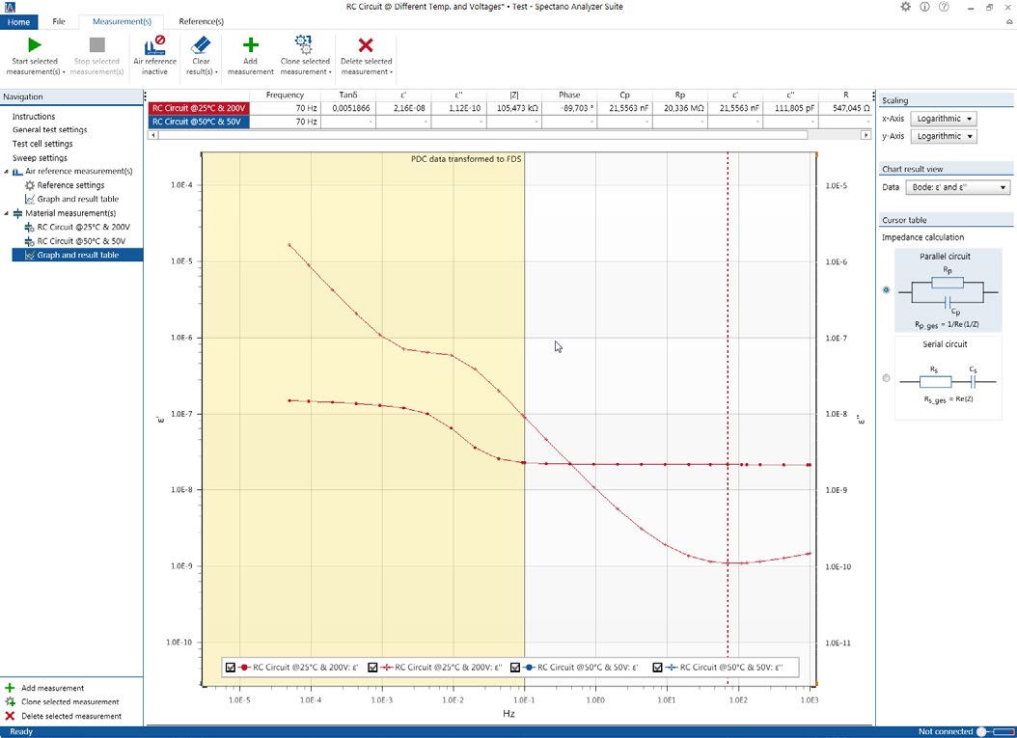The height and width of the screenshot is (738, 1017).
Task: Open the x-Axis Logarithmic dropdown
Action: (943, 119)
